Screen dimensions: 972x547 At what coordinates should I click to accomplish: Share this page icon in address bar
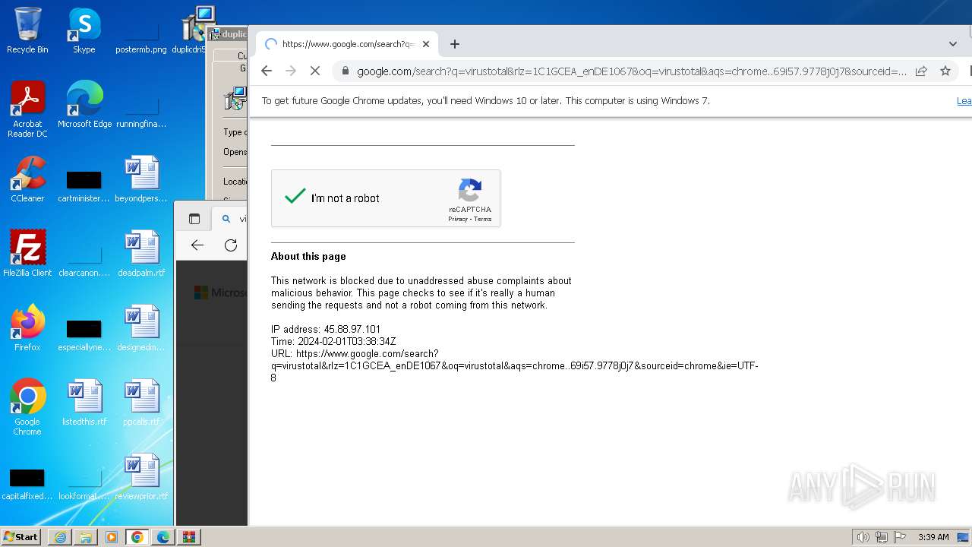(921, 71)
